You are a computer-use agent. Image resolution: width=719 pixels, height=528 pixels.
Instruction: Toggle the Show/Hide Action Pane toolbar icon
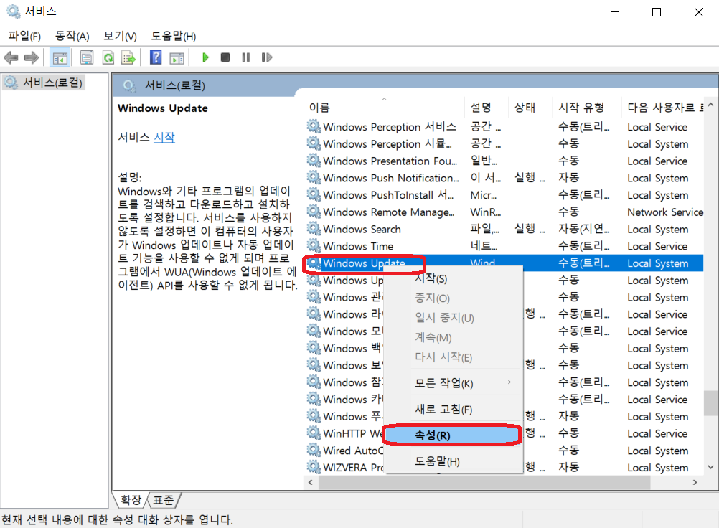point(177,57)
